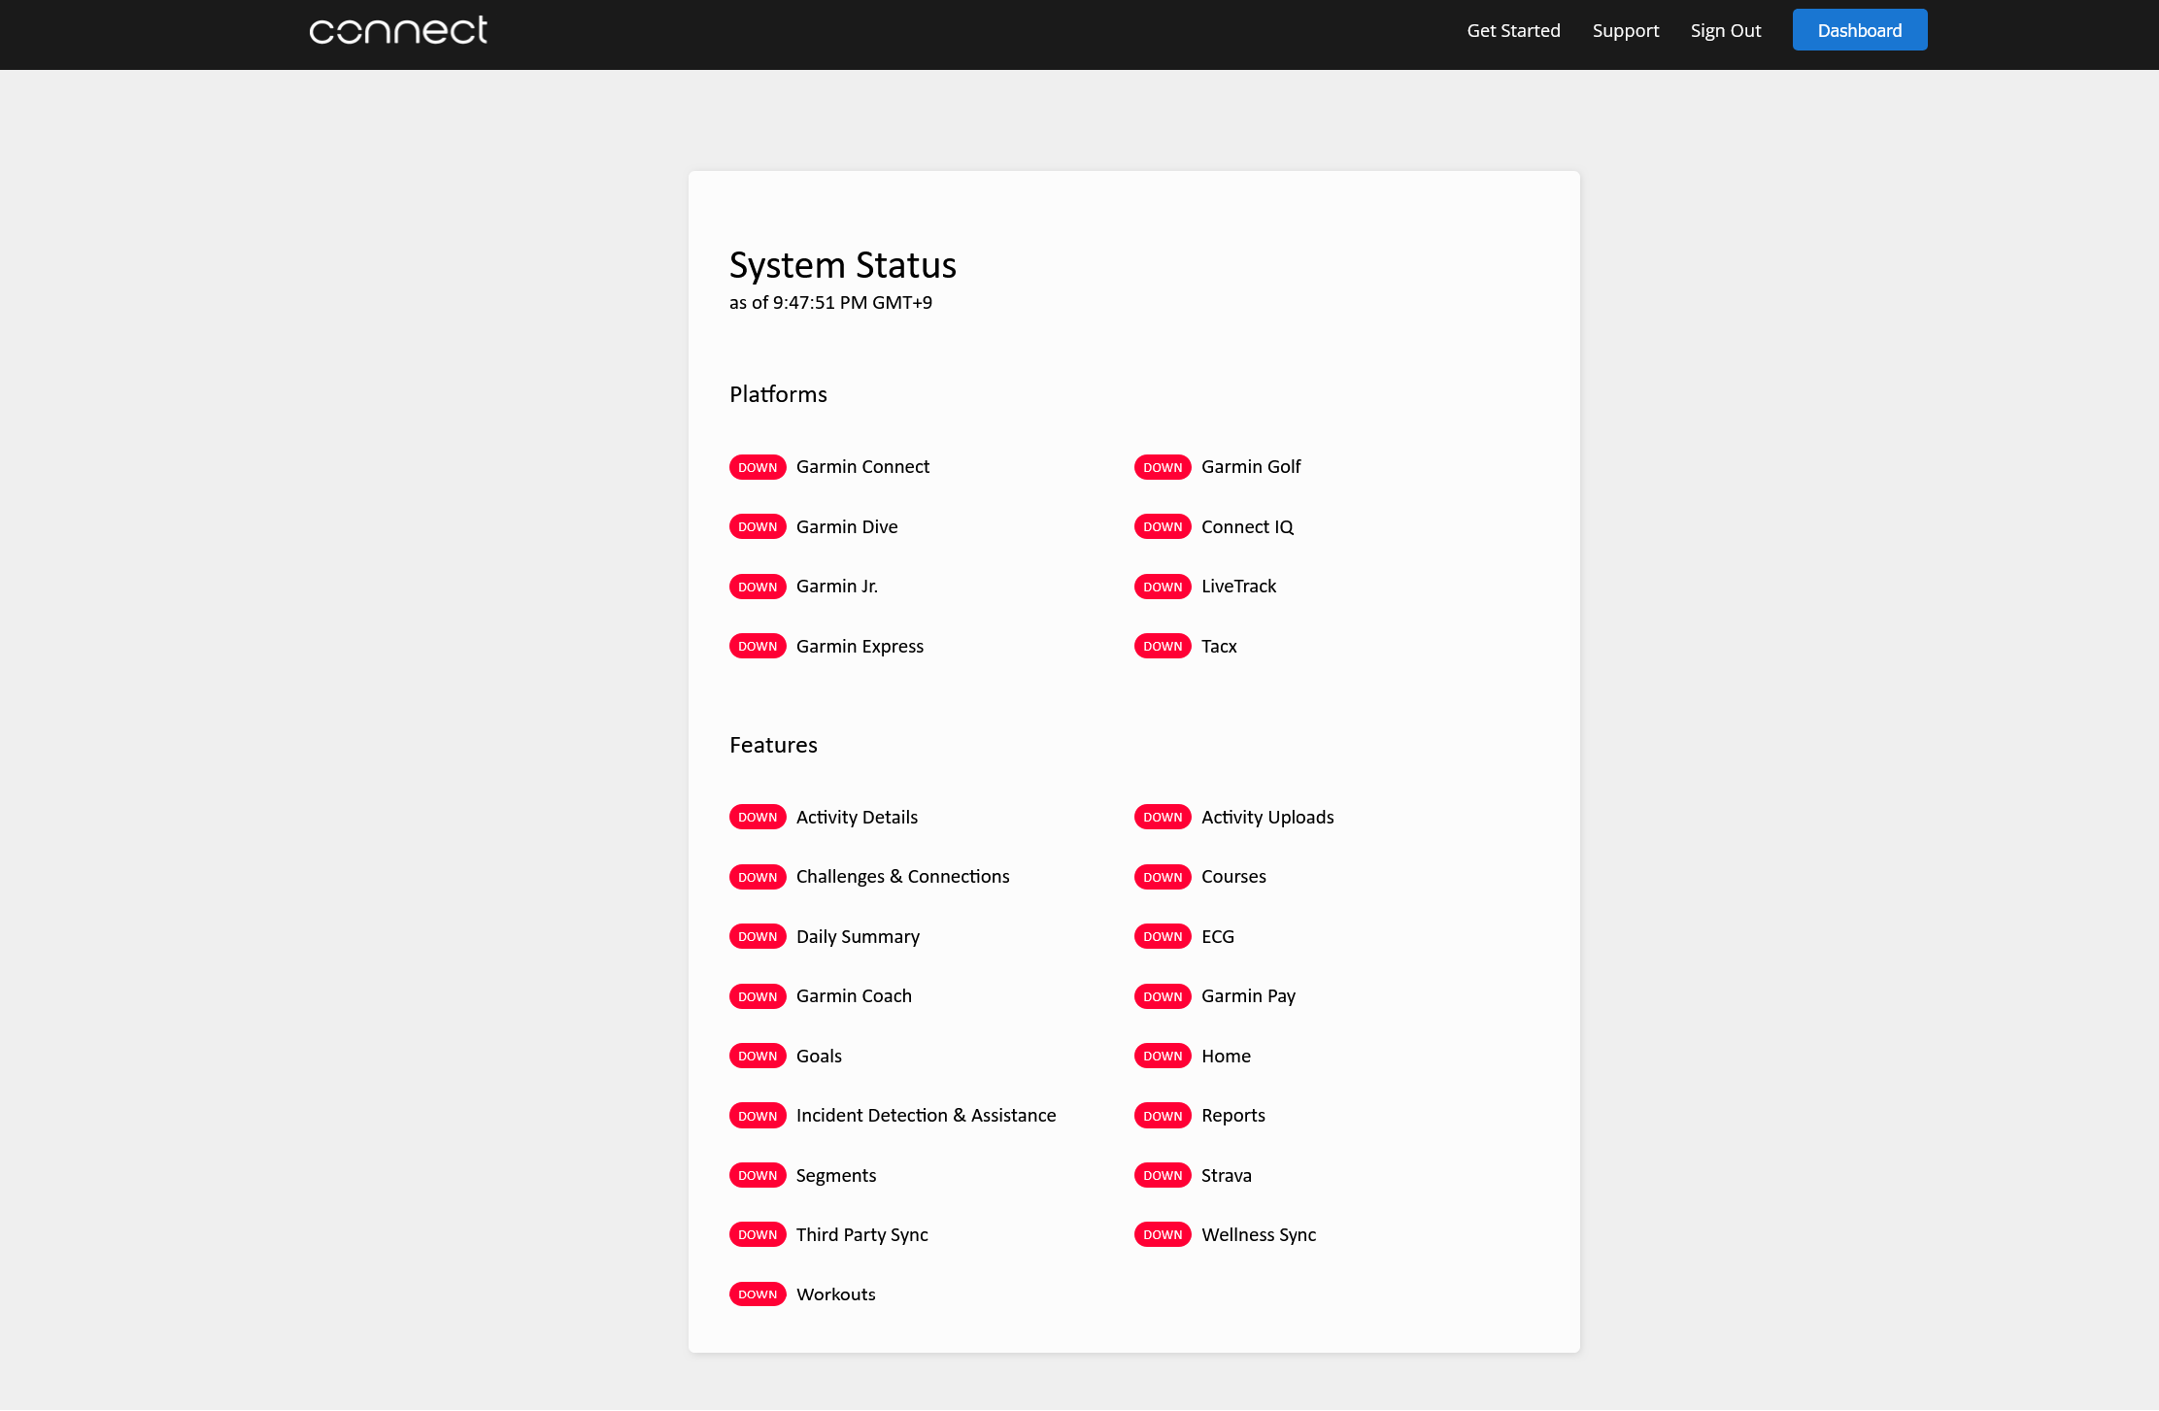The width and height of the screenshot is (2159, 1411).
Task: Click the Garmin Coach feature name
Action: pos(854,996)
